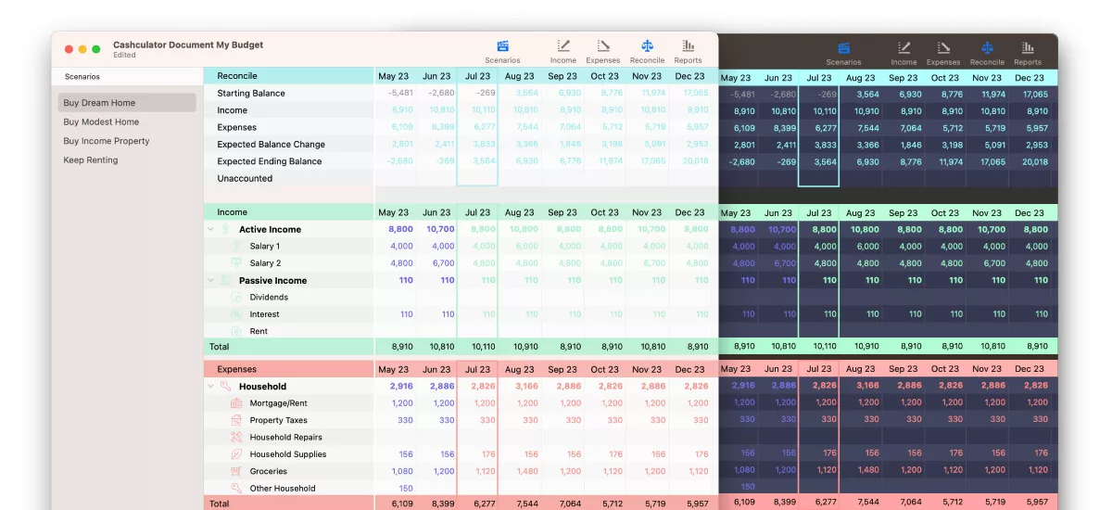This screenshot has width=1112, height=510.
Task: Select the Dividends row label
Action: [269, 297]
